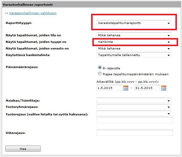Open the 'Käytettävä hankintahinta' dropdown
Screen dimensions: 182x157
coord(134,55)
